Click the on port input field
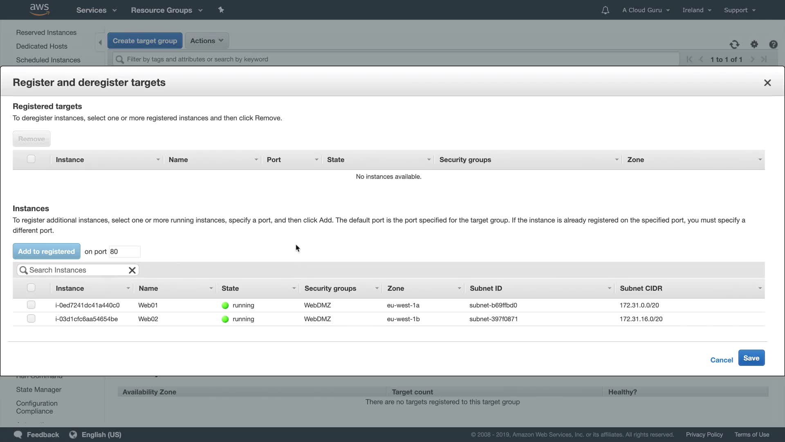Screen dimensions: 785x442 pos(124,252)
